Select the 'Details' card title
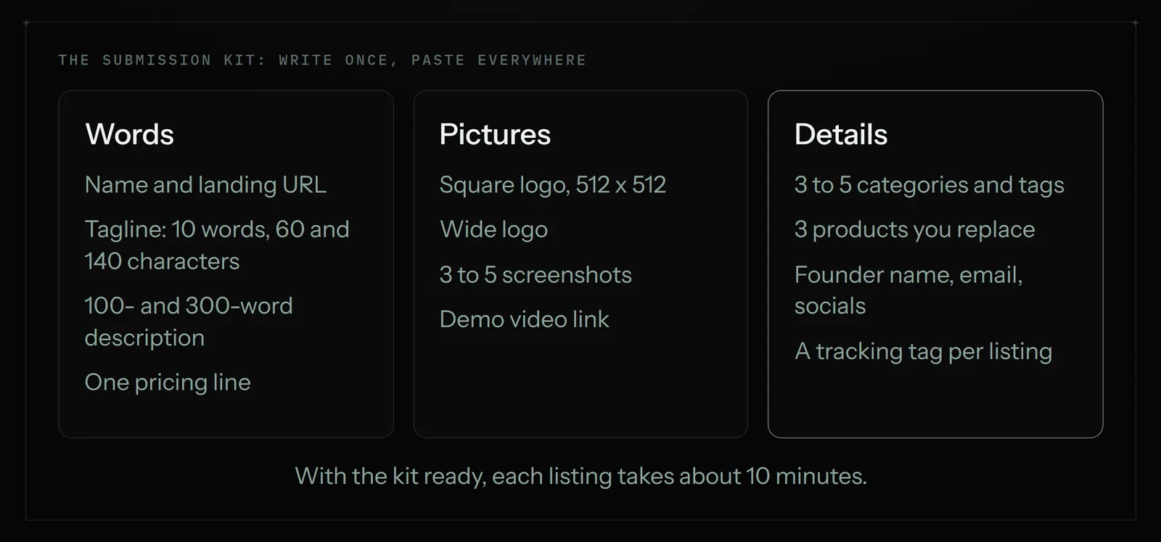Screen dimensions: 1161x542 click(841, 134)
